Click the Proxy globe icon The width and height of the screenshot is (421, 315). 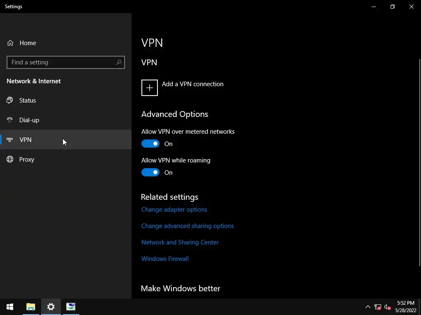10,160
